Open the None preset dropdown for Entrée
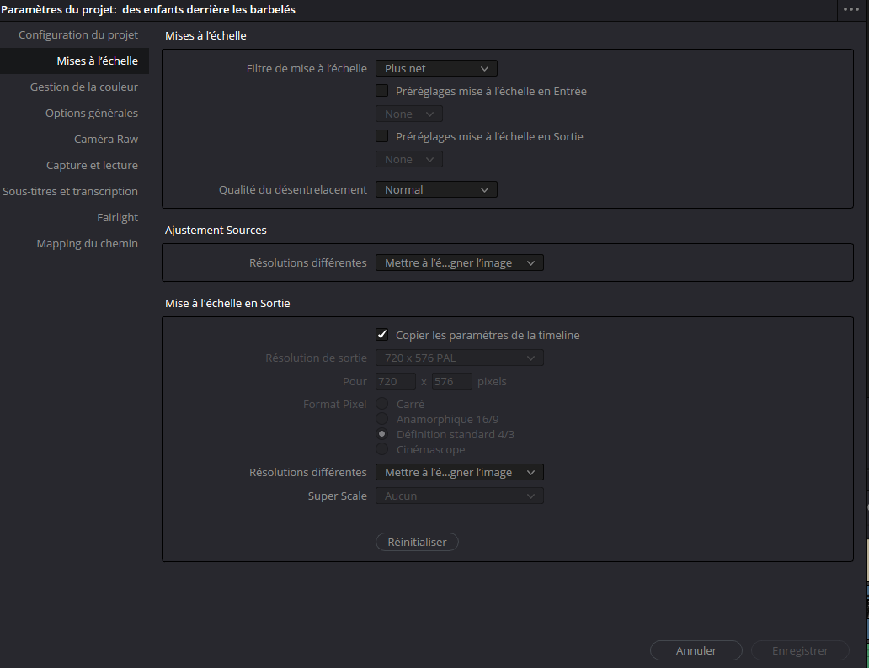This screenshot has height=668, width=869. click(x=409, y=114)
